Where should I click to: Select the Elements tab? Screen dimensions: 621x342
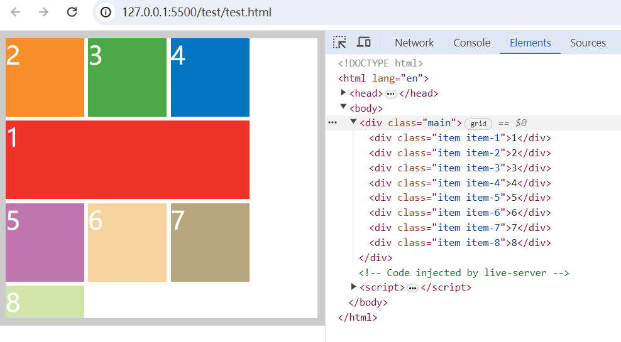coord(530,43)
